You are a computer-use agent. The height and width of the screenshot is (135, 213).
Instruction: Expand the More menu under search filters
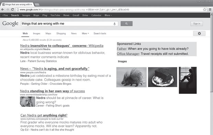pos(85,33)
